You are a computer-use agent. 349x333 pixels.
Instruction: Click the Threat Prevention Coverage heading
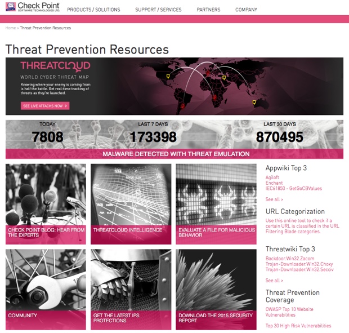(x=293, y=296)
